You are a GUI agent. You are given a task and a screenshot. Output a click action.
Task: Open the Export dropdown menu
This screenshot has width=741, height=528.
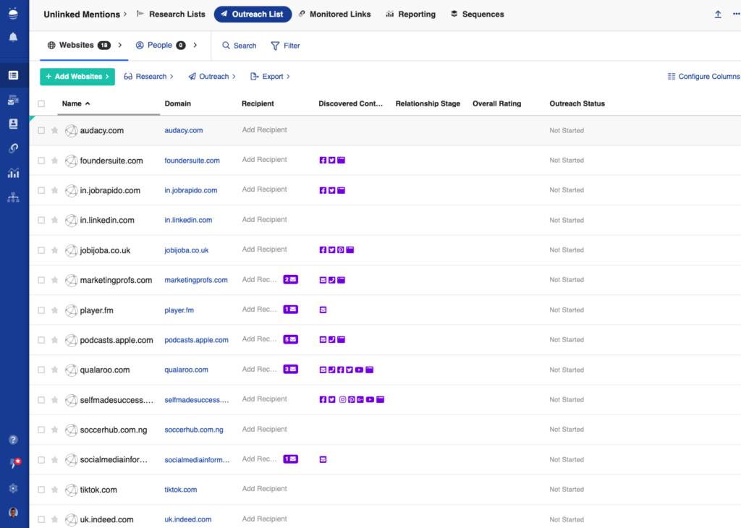[270, 77]
